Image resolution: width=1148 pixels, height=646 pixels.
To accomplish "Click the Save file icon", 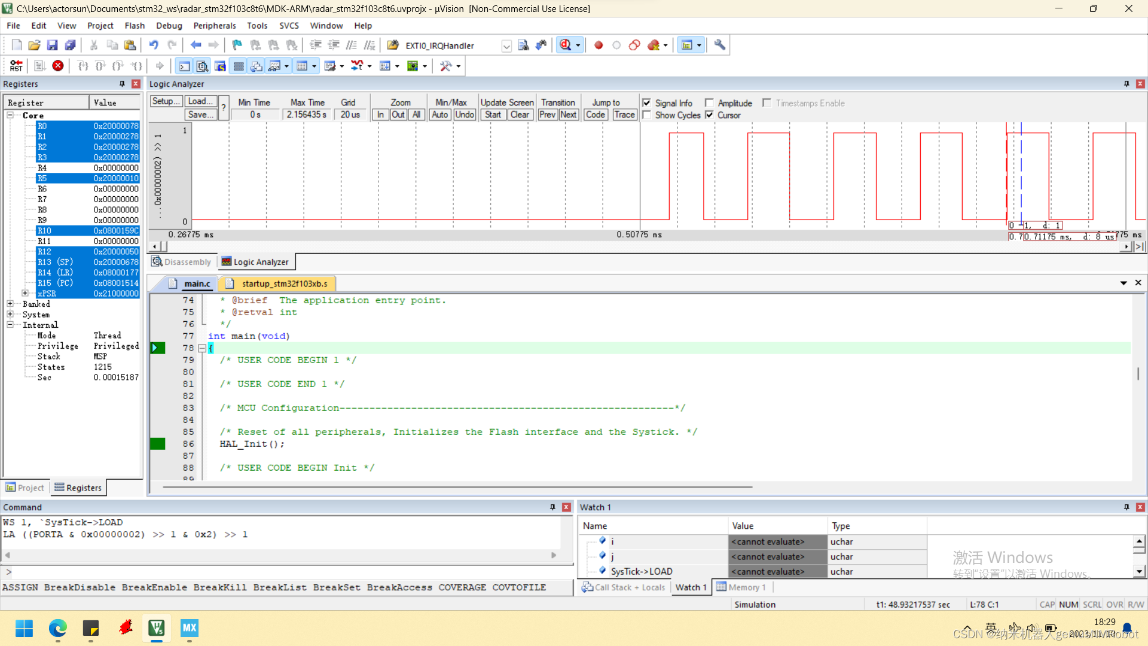I will pyautogui.click(x=53, y=45).
